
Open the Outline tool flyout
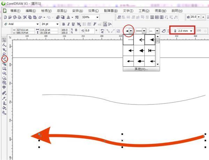click(x=4, y=103)
